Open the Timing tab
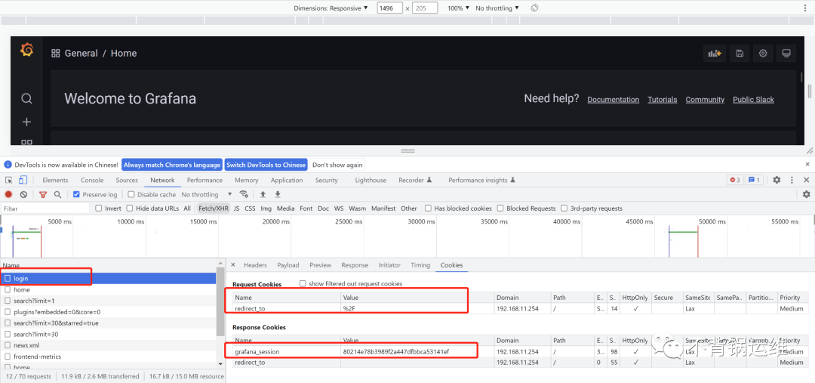 point(420,265)
